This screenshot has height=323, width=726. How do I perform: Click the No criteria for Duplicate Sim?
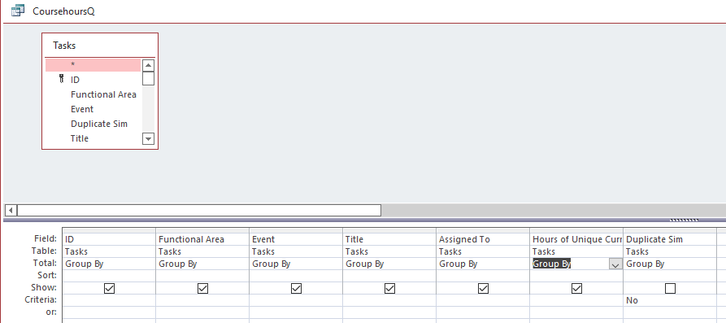(632, 300)
